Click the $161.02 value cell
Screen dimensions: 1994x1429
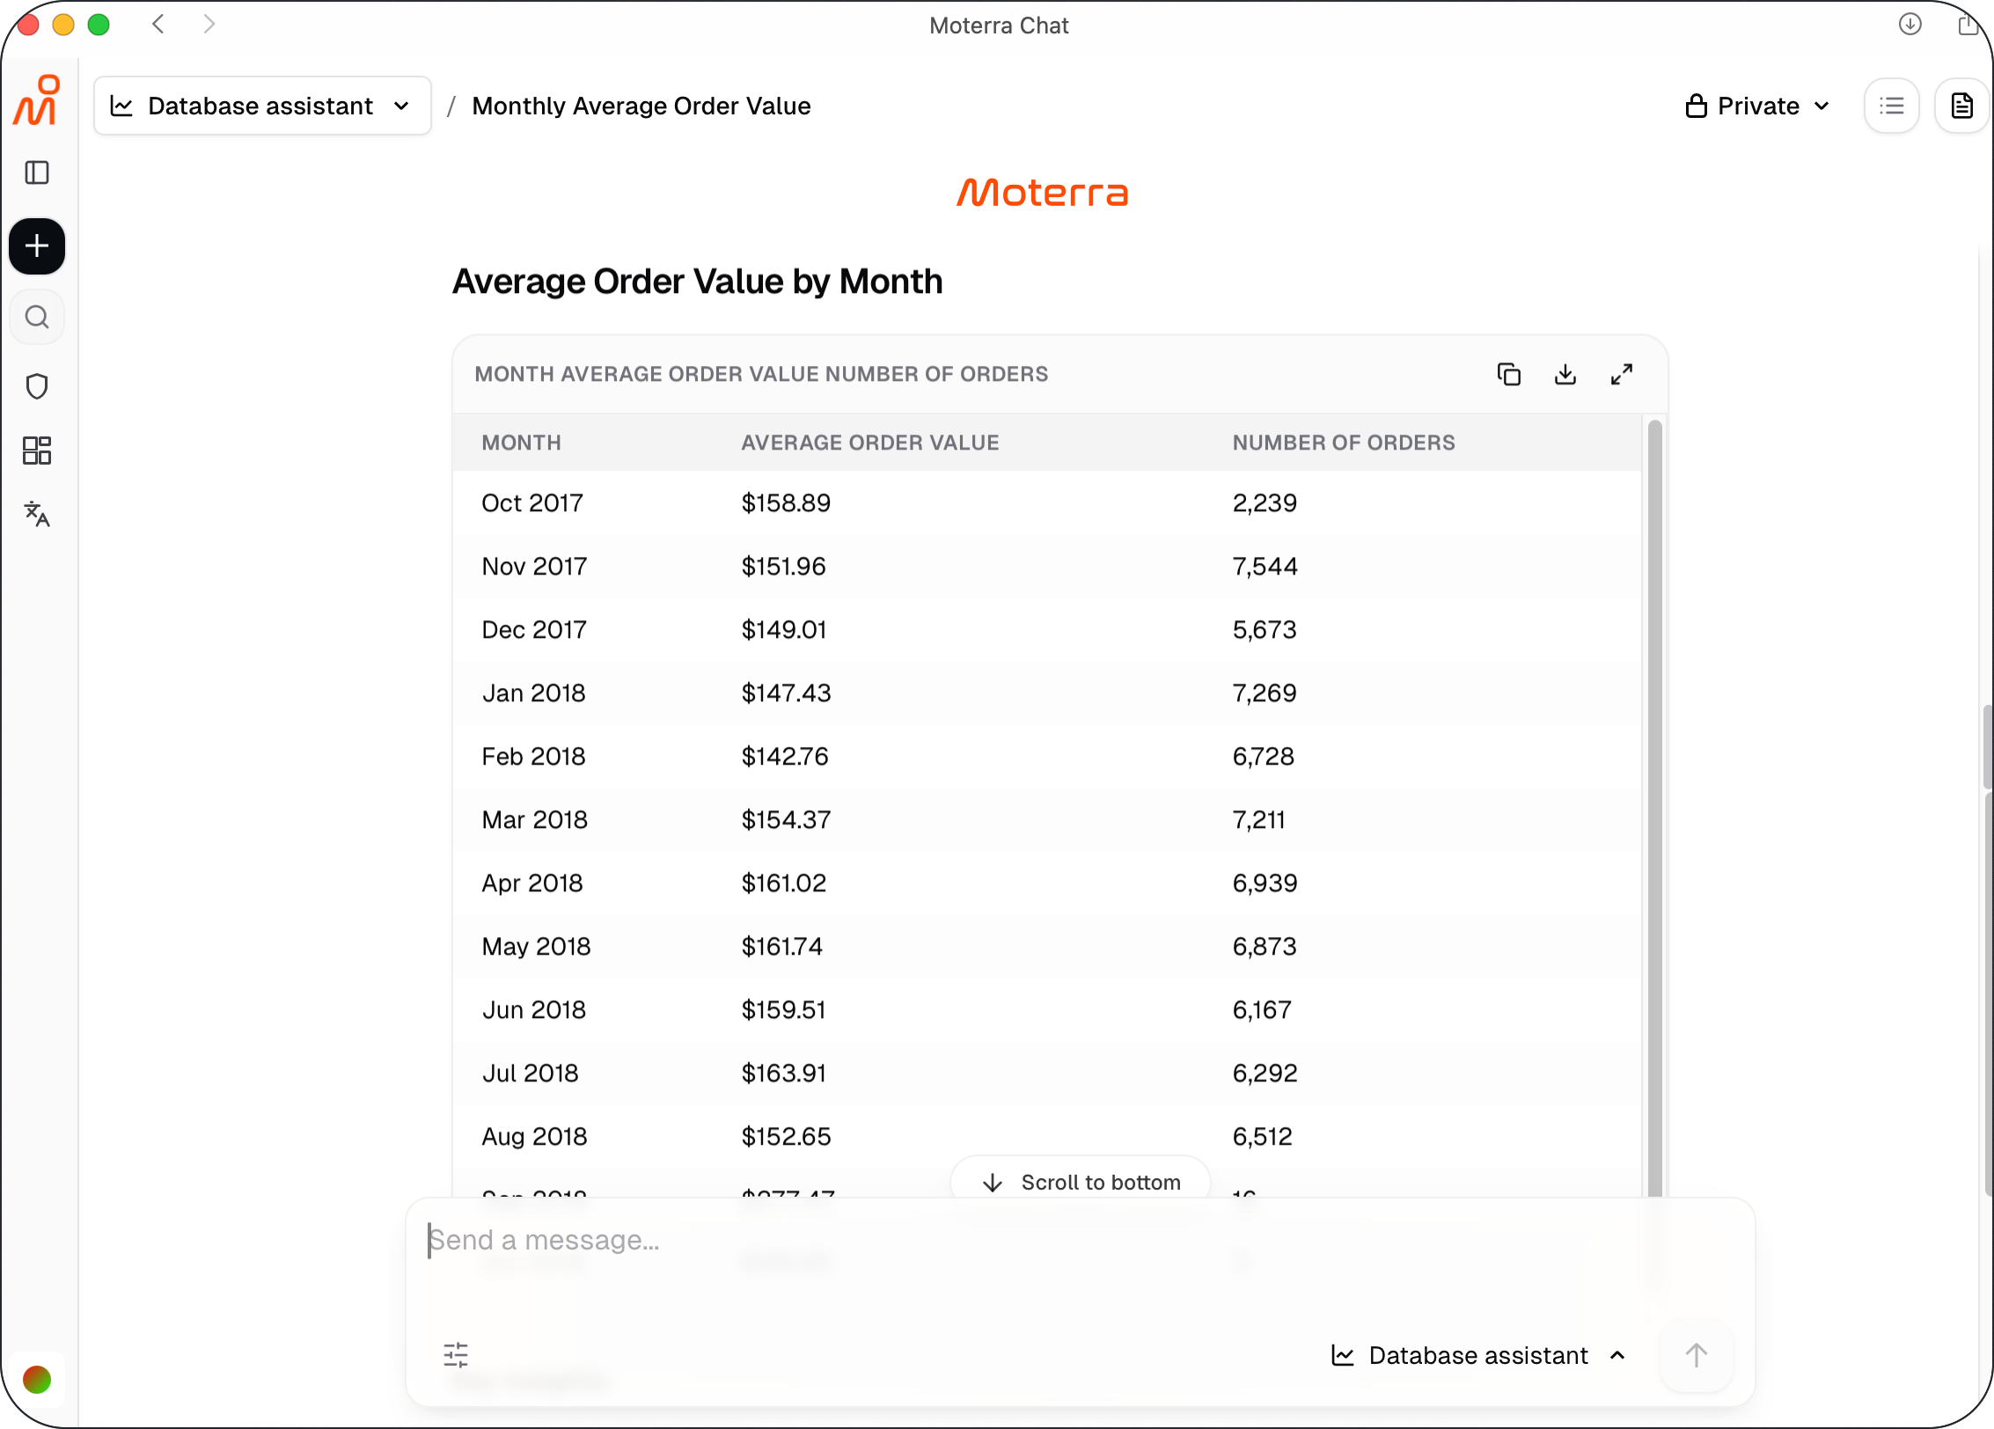pyautogui.click(x=784, y=883)
